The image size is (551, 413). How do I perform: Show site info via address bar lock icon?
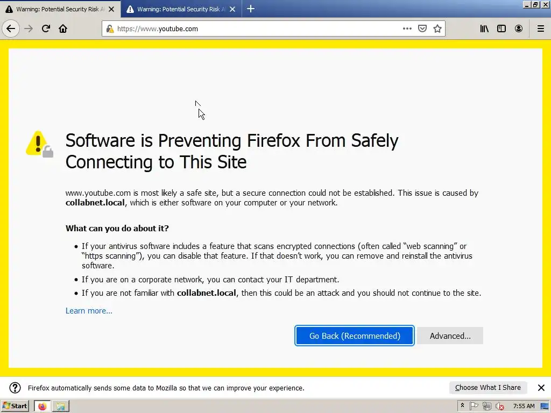pos(110,29)
